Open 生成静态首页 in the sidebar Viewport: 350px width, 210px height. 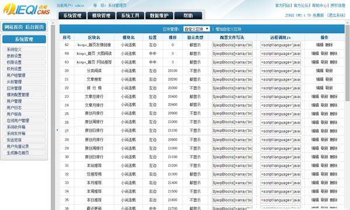(x=18, y=153)
